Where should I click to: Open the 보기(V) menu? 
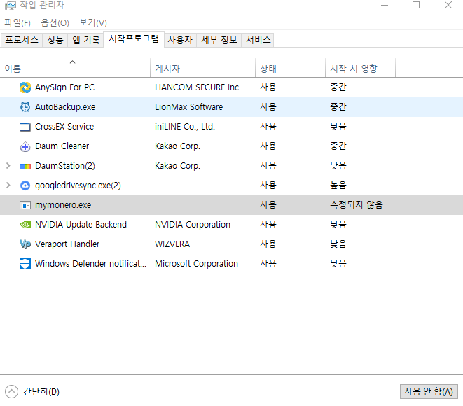(x=93, y=22)
